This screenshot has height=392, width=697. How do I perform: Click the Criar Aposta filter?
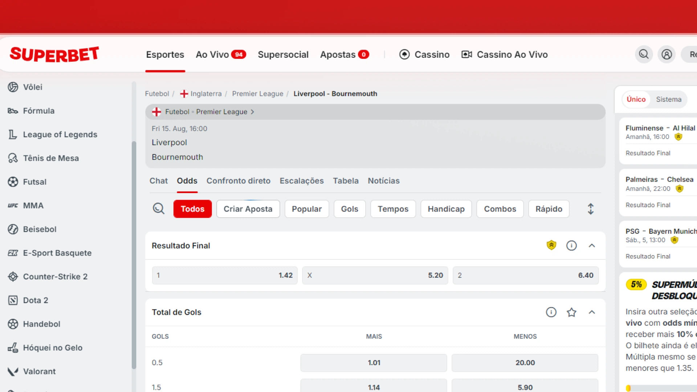248,209
